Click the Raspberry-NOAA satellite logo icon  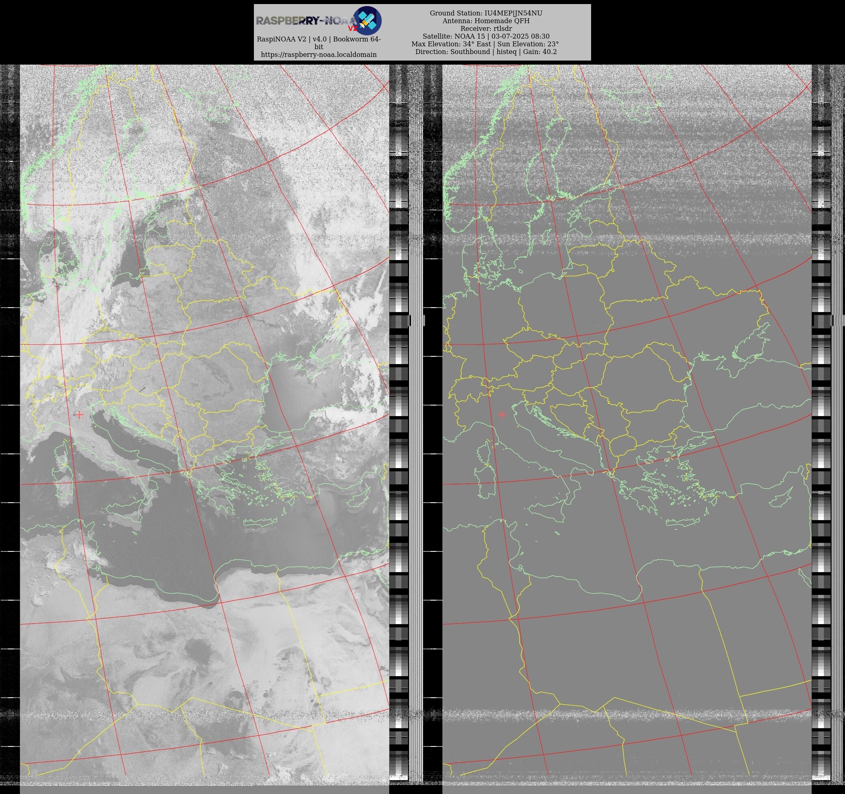pos(367,20)
